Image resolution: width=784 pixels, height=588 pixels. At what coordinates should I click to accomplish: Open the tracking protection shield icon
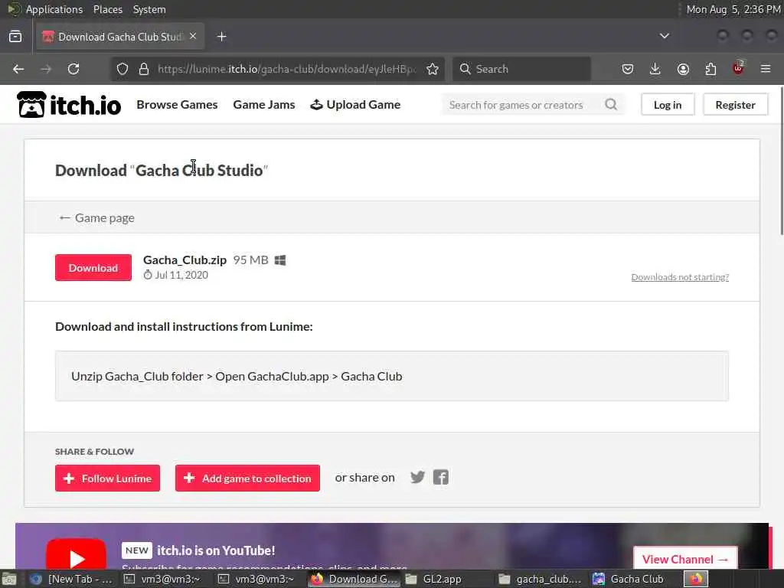tap(122, 69)
